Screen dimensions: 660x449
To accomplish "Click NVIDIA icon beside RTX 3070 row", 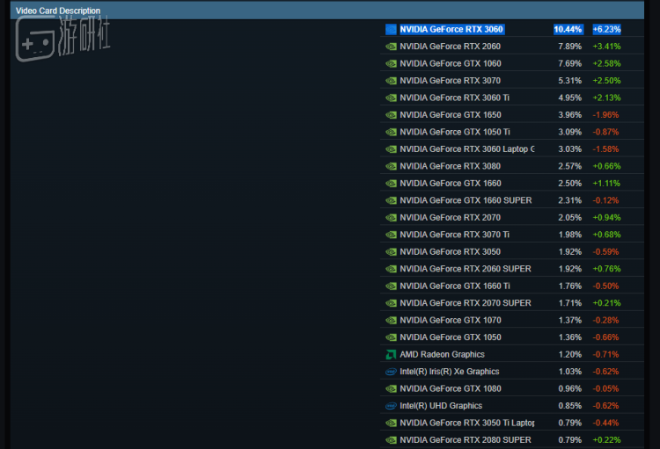I will 391,81.
